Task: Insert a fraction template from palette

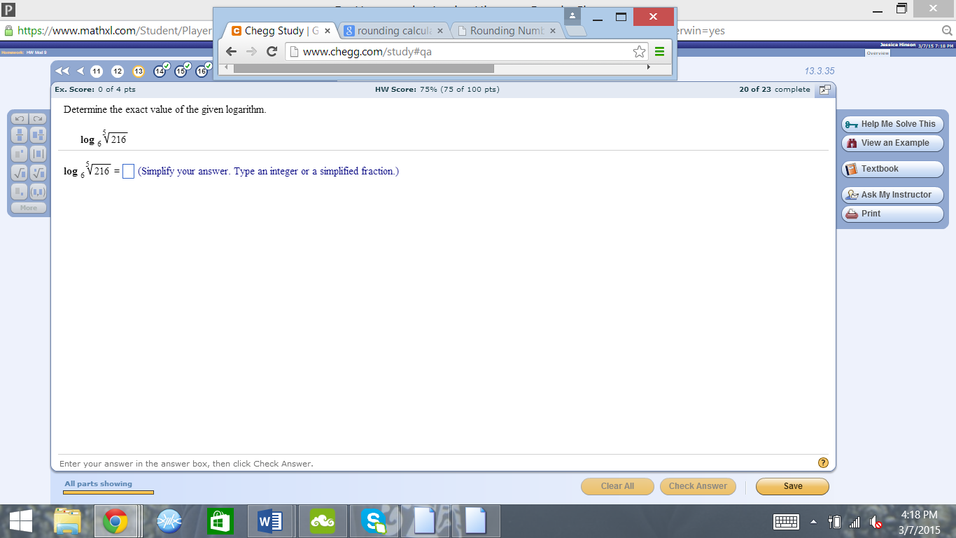Action: point(20,135)
